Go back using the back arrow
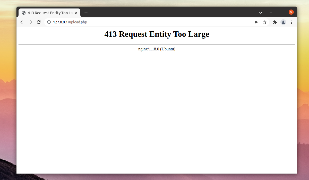This screenshot has height=180, width=309. pos(22,22)
